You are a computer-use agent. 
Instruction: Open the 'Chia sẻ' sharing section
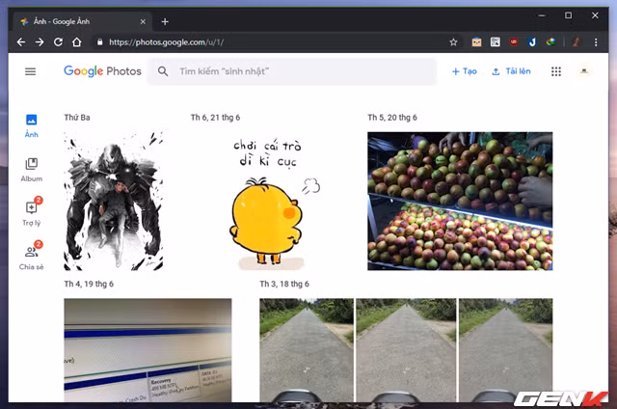coord(32,256)
